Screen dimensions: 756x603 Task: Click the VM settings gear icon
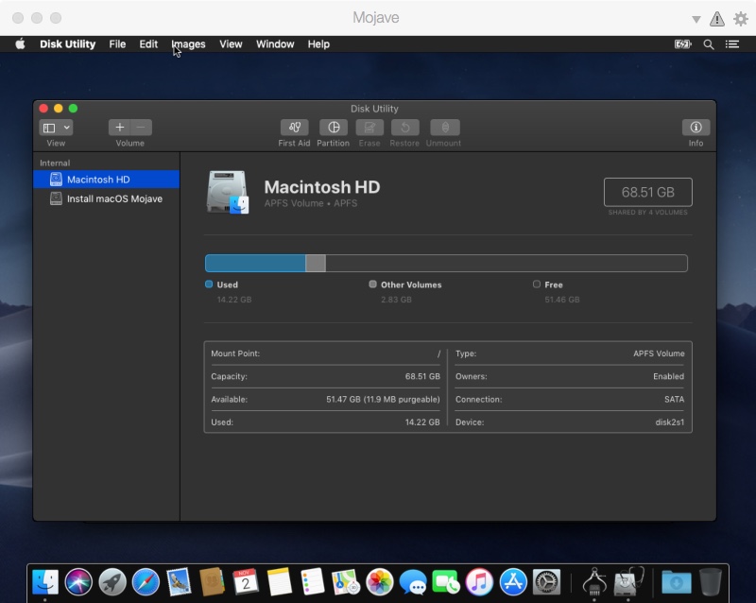coord(741,19)
